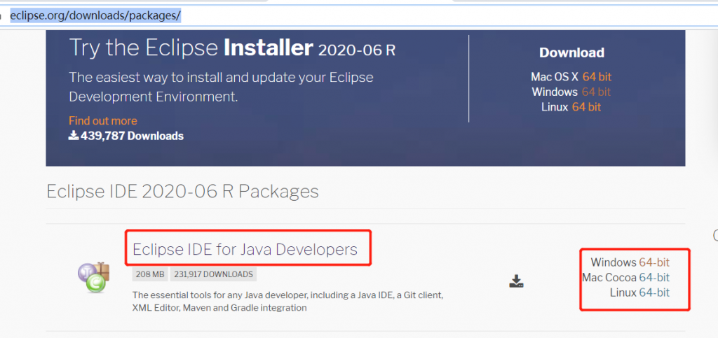This screenshot has height=338, width=718.
Task: Click the 'Try the Eclipse Installer' banner heading
Action: click(x=231, y=48)
